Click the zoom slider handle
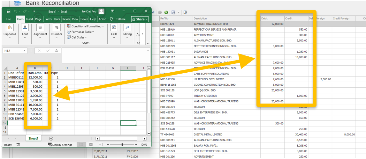This screenshot has height=159, width=366. tap(122, 145)
